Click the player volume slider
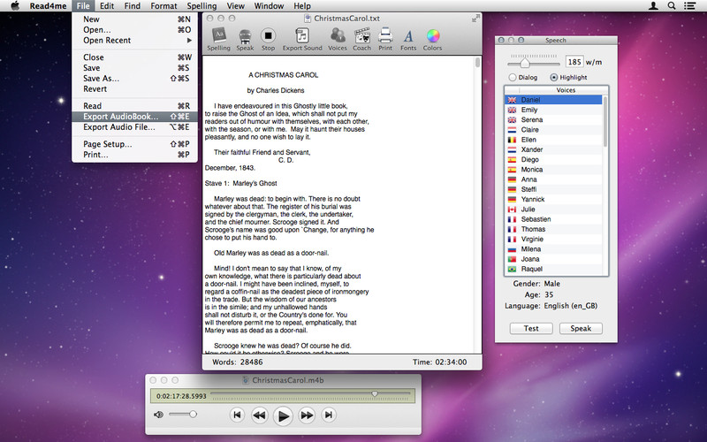The width and height of the screenshot is (707, 442). [183, 415]
